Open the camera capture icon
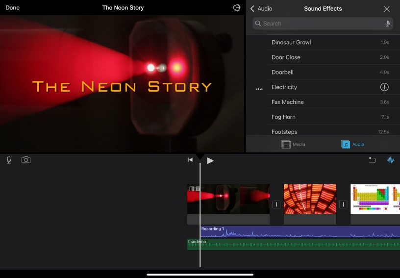Viewport: 400px width, 278px height. (x=26, y=160)
